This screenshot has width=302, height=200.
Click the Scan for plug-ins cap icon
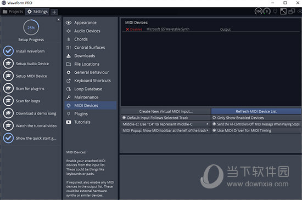tap(8, 88)
